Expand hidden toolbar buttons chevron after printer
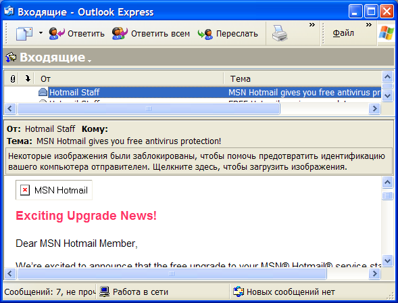Image resolution: width=398 pixels, height=303 pixels. 312,25
